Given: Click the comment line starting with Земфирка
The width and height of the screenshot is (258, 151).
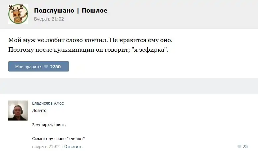Looking at the screenshot, I should 49,125.
